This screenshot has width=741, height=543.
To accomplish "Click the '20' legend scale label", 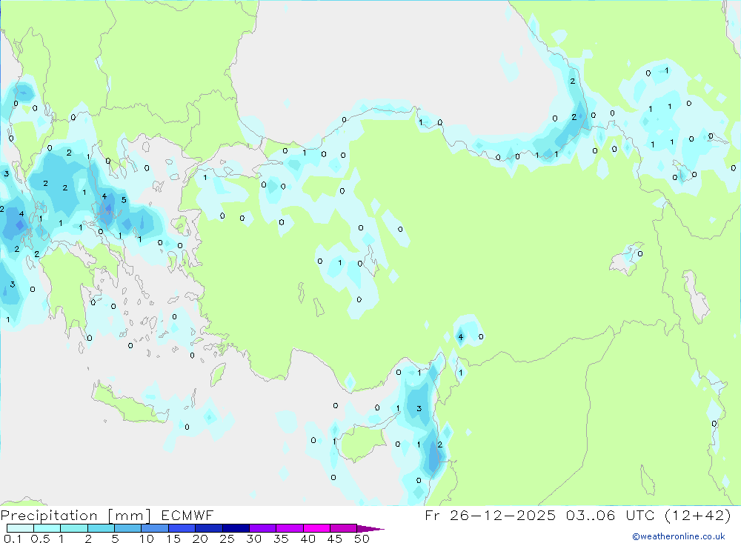I will click(x=200, y=539).
